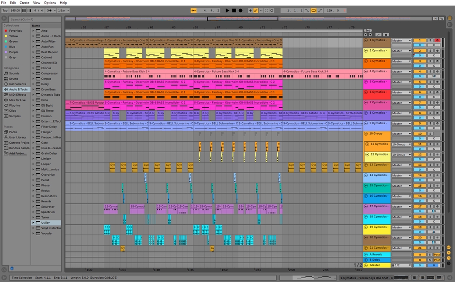Unfold track 1 Cymatics
This screenshot has width=455, height=282.
(x=365, y=40)
